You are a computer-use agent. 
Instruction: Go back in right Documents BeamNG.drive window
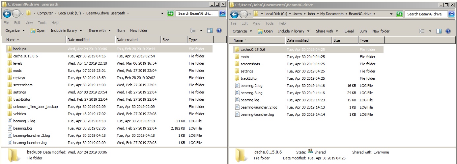(x=234, y=14)
